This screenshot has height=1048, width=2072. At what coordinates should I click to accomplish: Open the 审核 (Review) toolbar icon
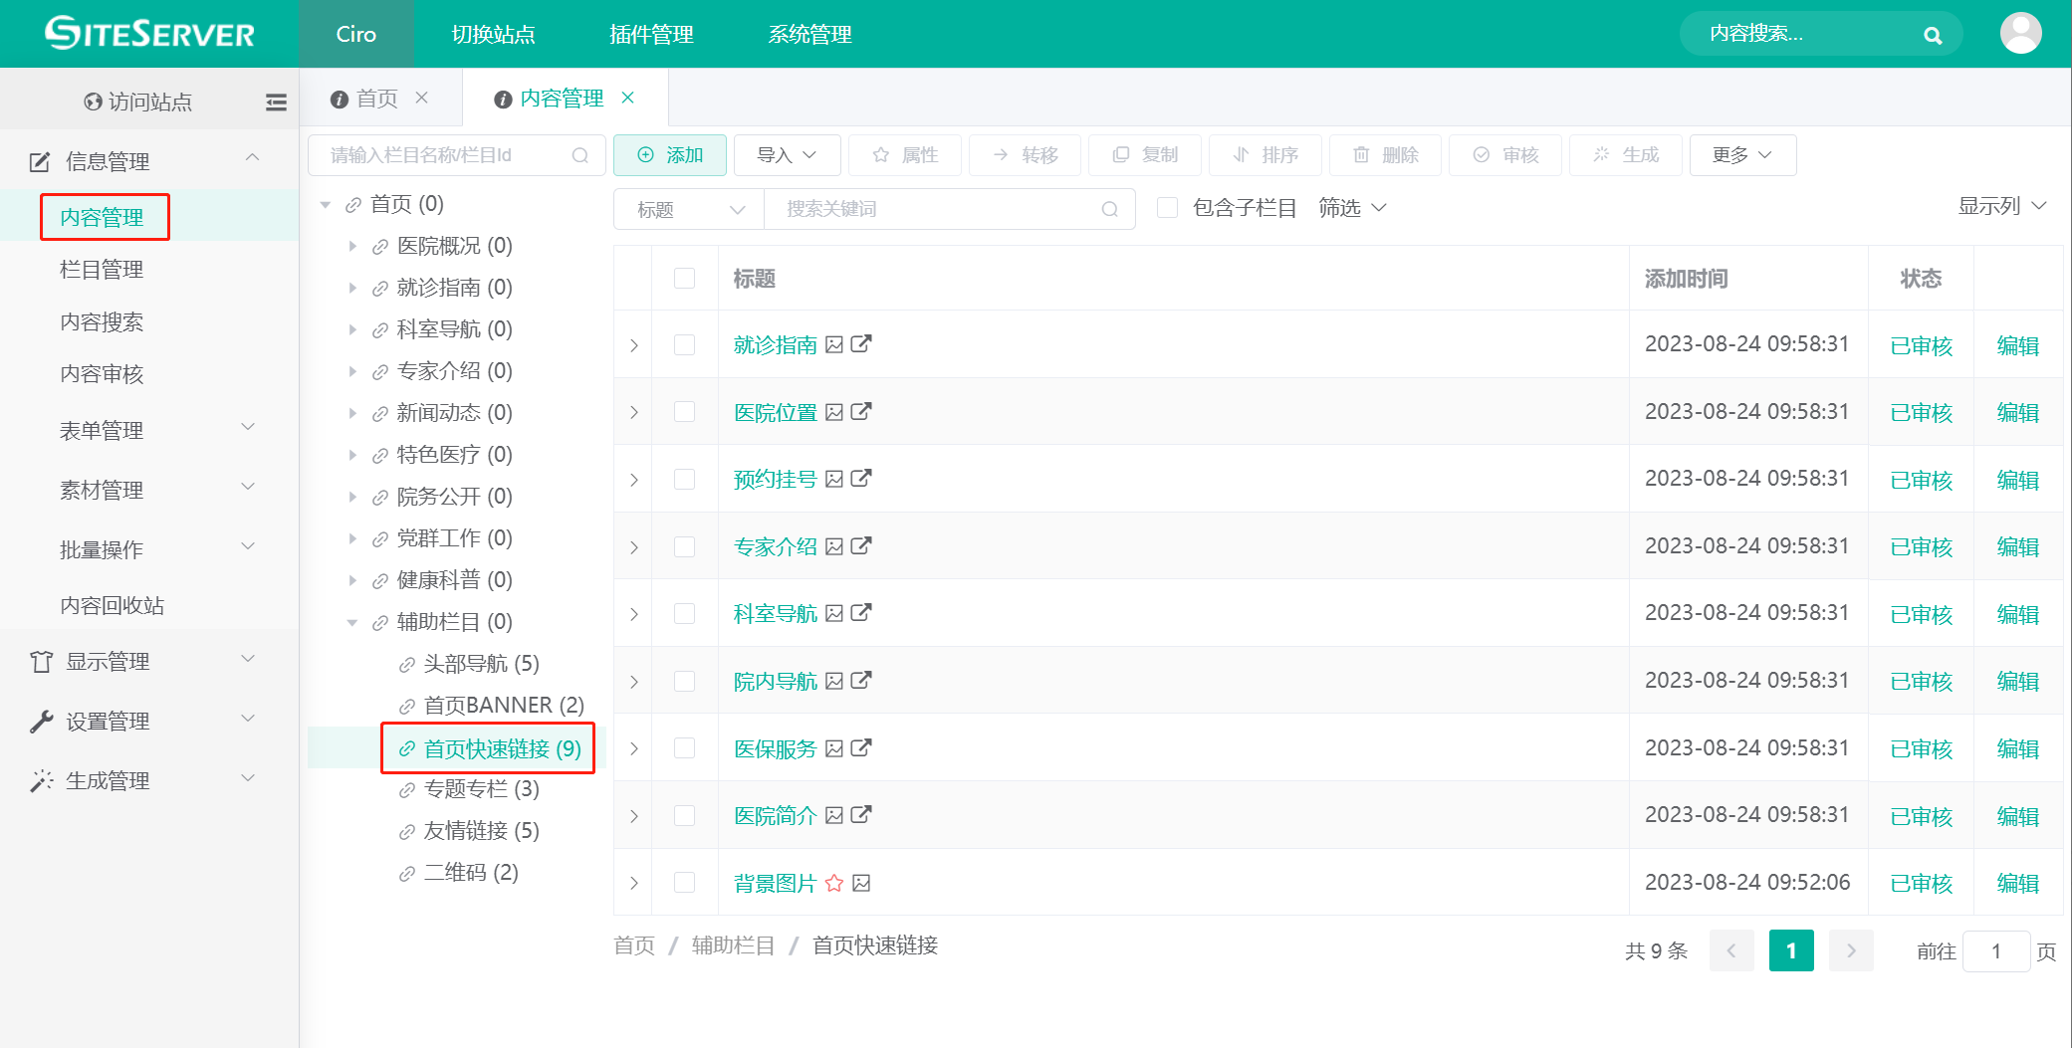click(x=1481, y=154)
